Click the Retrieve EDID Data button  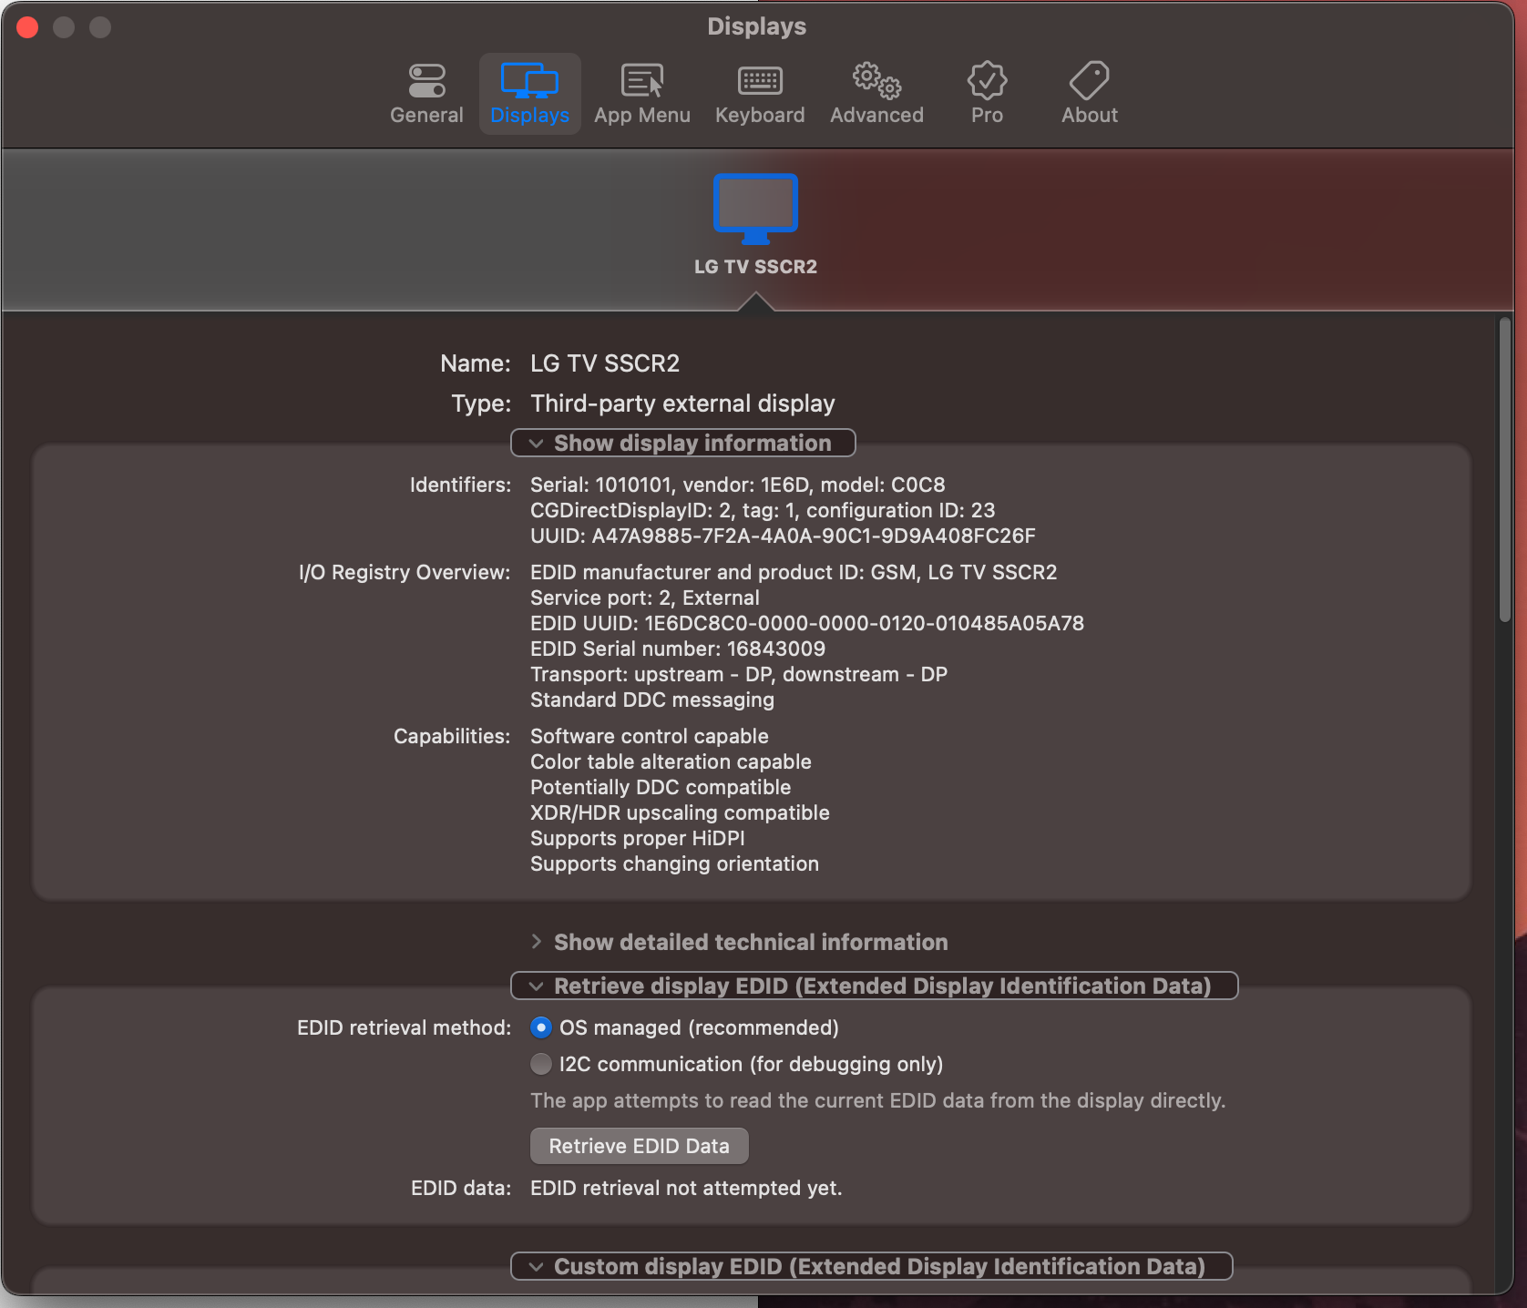640,1146
